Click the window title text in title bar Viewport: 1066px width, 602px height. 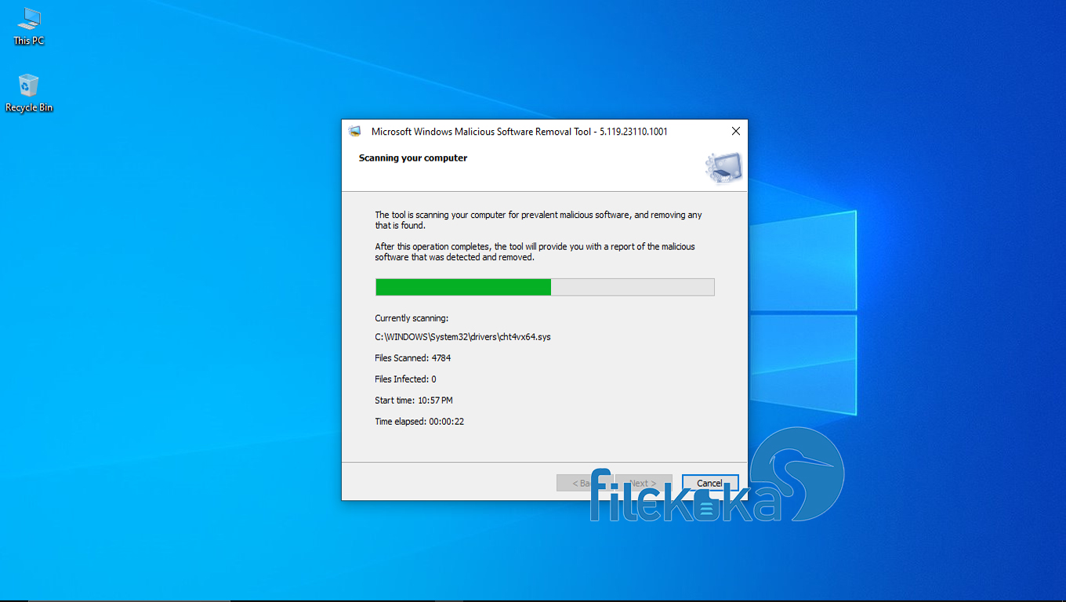click(x=520, y=132)
